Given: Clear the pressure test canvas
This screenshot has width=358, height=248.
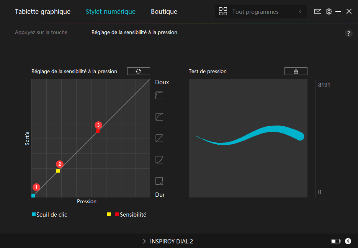Looking at the screenshot, I should [296, 71].
